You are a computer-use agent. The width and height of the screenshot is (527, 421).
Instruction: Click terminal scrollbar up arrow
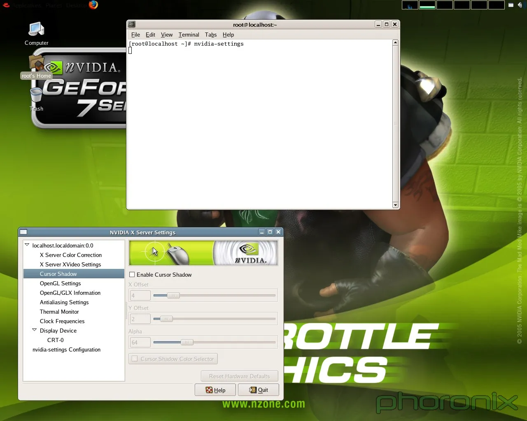(395, 42)
